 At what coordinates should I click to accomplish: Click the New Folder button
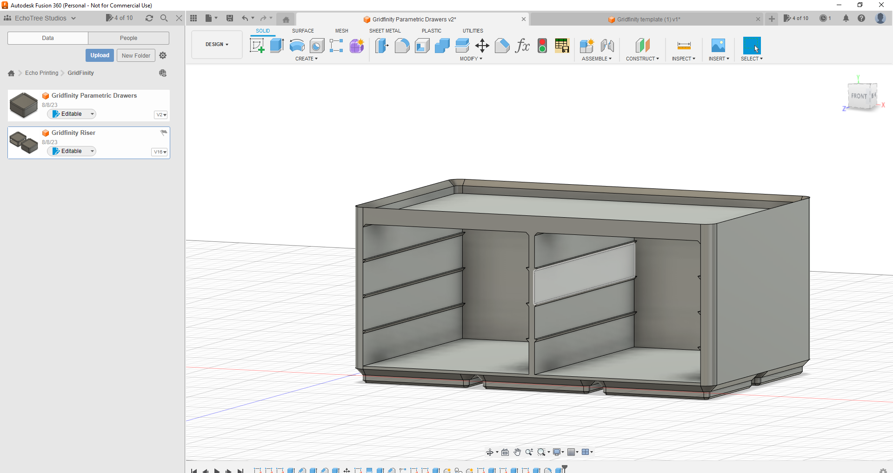point(136,55)
